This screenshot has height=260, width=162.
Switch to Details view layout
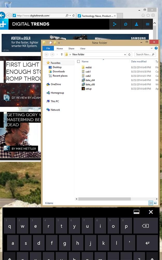click(151, 203)
